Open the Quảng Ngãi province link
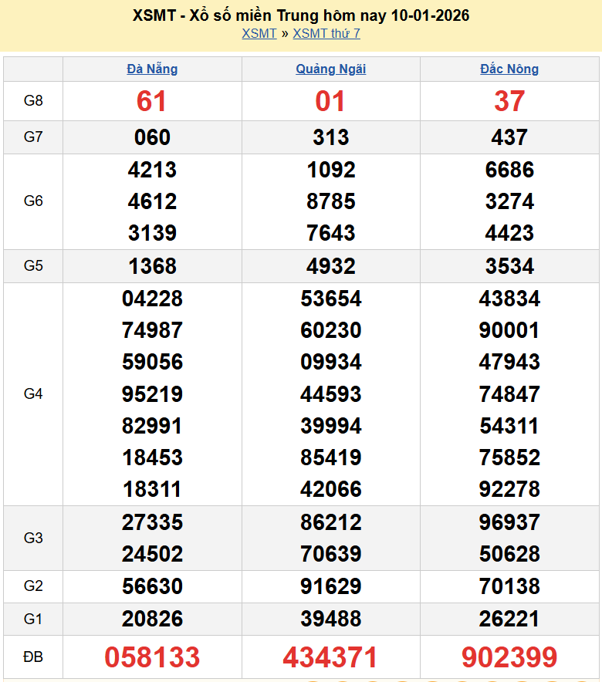Screen dimensions: 602x682 330,69
